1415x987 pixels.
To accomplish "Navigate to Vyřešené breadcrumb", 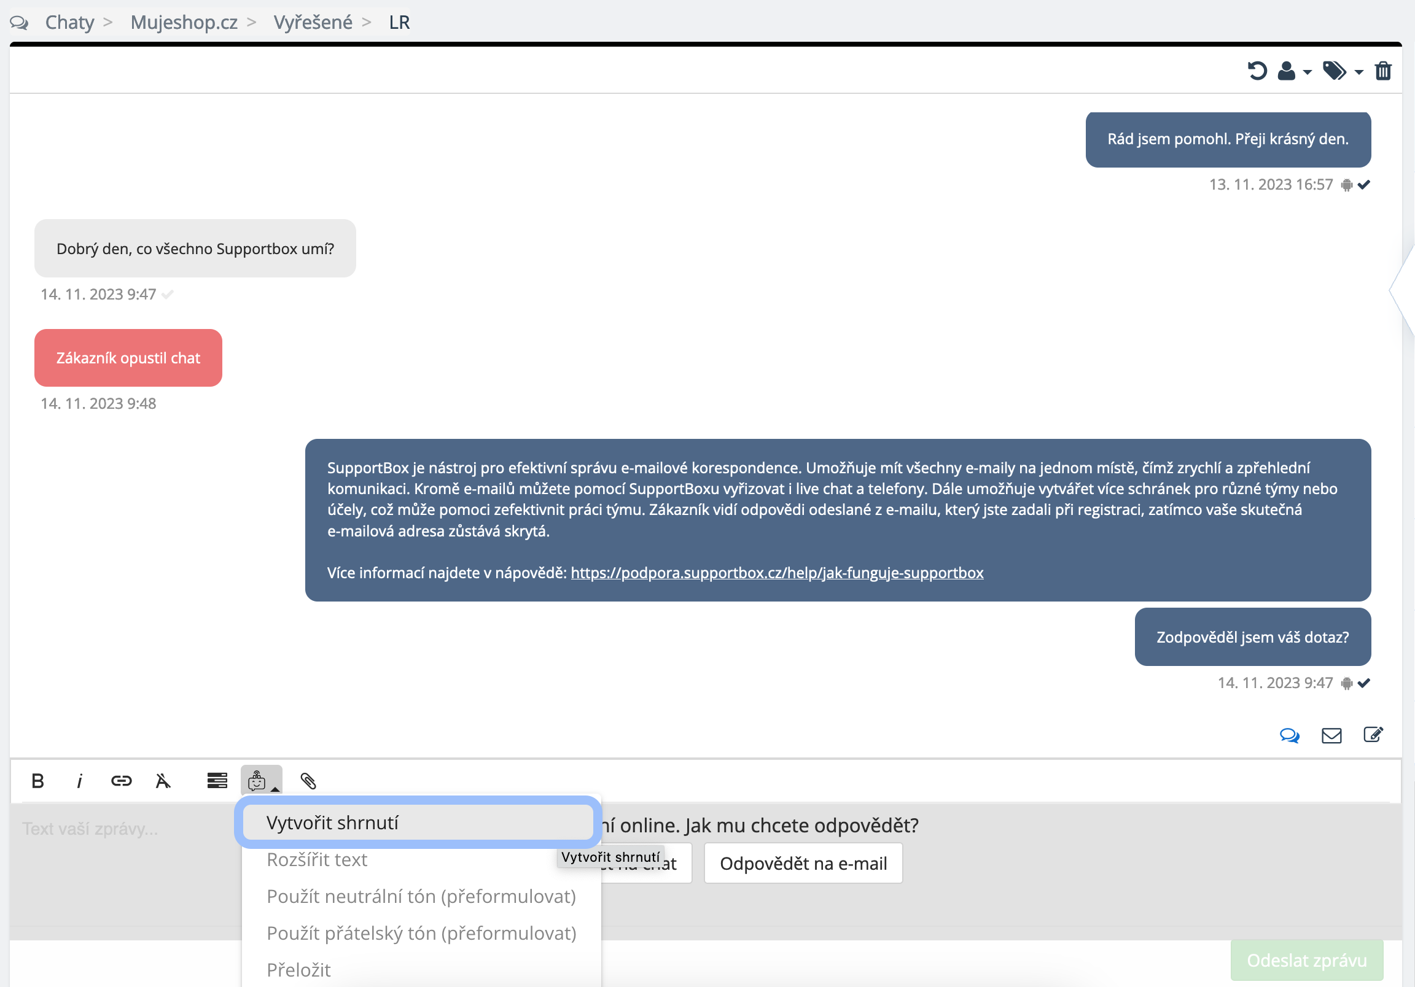I will (313, 22).
